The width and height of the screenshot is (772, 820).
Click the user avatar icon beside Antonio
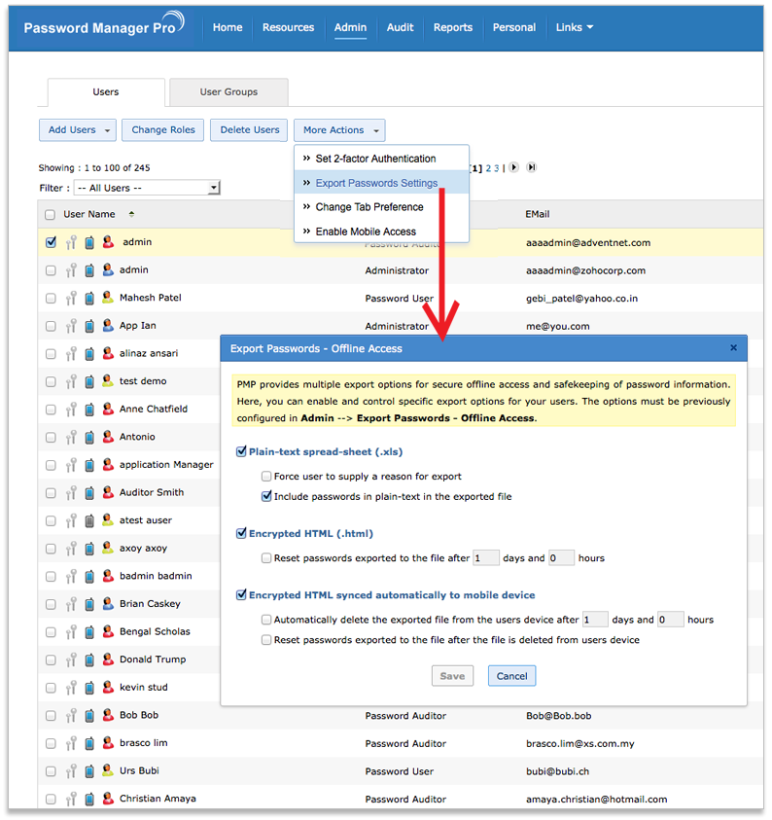pyautogui.click(x=108, y=437)
